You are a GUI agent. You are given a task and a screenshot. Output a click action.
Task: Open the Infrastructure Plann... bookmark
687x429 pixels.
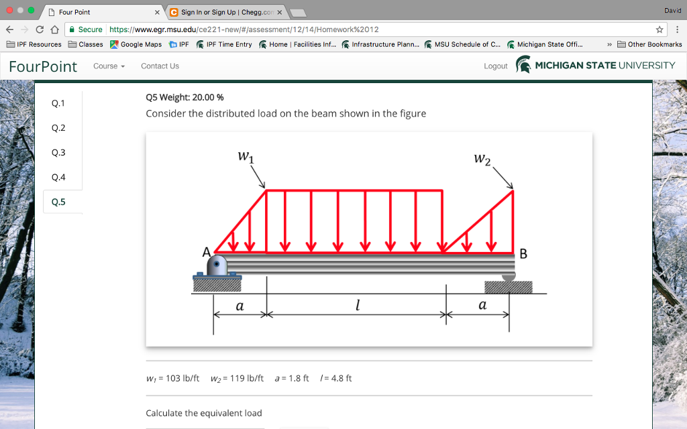pyautogui.click(x=380, y=44)
